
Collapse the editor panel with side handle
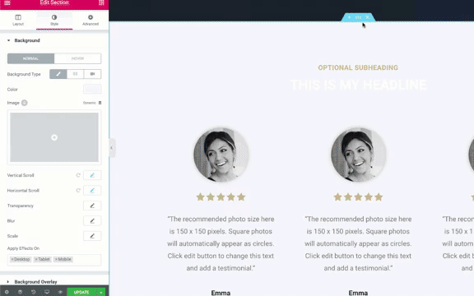112,148
